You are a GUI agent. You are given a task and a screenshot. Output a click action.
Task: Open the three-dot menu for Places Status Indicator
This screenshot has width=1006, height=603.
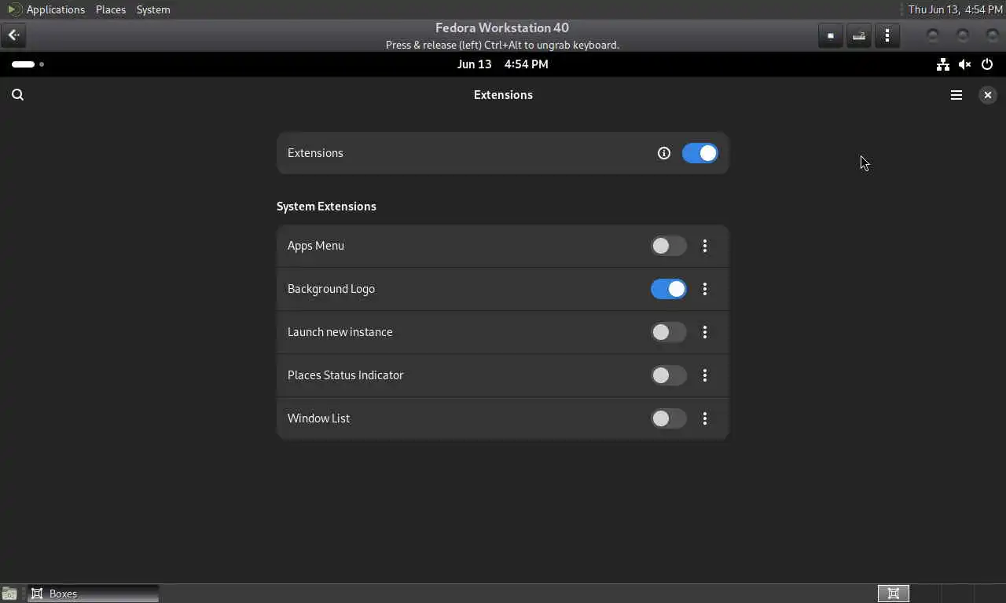(705, 375)
